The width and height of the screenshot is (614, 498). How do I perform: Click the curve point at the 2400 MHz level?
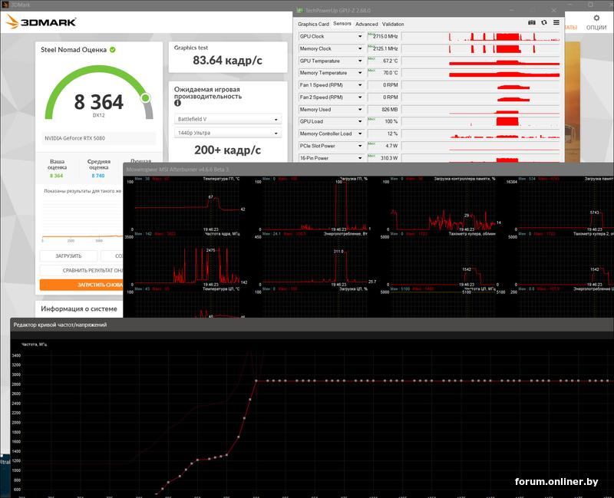(x=250, y=400)
